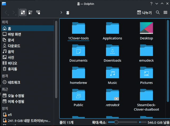The height and width of the screenshot is (126, 170).
Task: Click the free disk space usage bar
Action: coord(143,122)
